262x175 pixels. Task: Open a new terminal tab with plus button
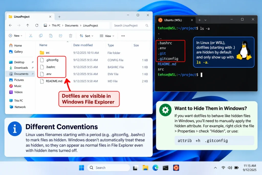pyautogui.click(x=200, y=20)
